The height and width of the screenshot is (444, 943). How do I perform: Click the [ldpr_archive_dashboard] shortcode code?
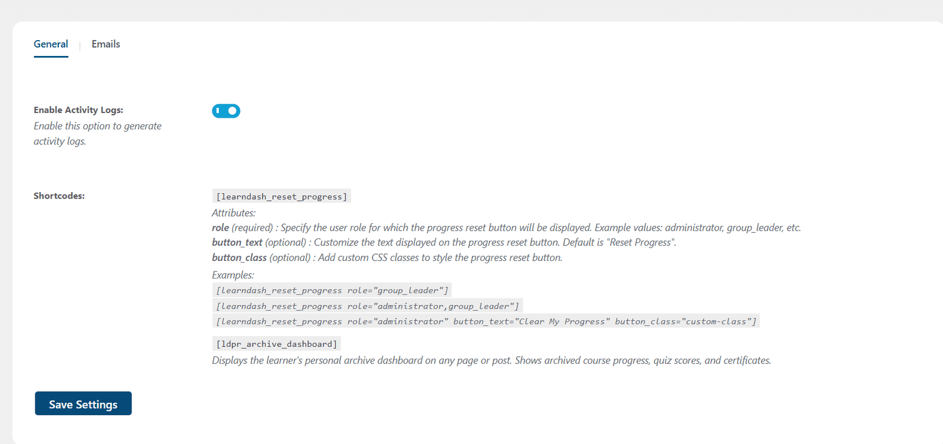(x=277, y=344)
